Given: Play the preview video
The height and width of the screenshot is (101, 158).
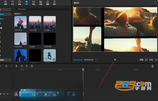Looking at the screenshot, I should 115,60.
